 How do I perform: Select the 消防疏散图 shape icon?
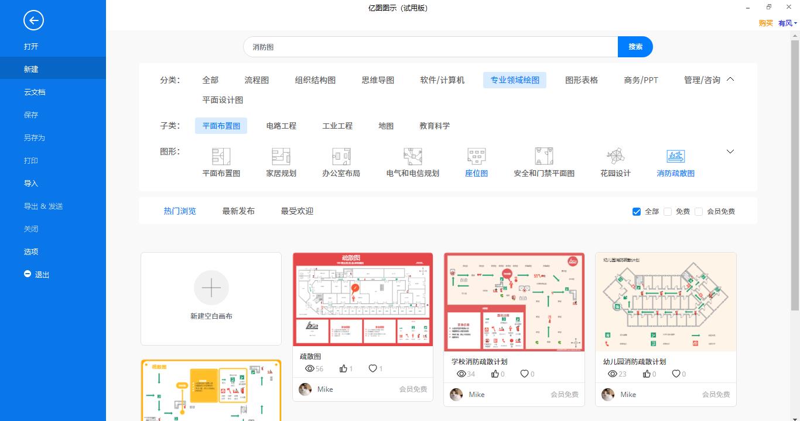tap(676, 156)
